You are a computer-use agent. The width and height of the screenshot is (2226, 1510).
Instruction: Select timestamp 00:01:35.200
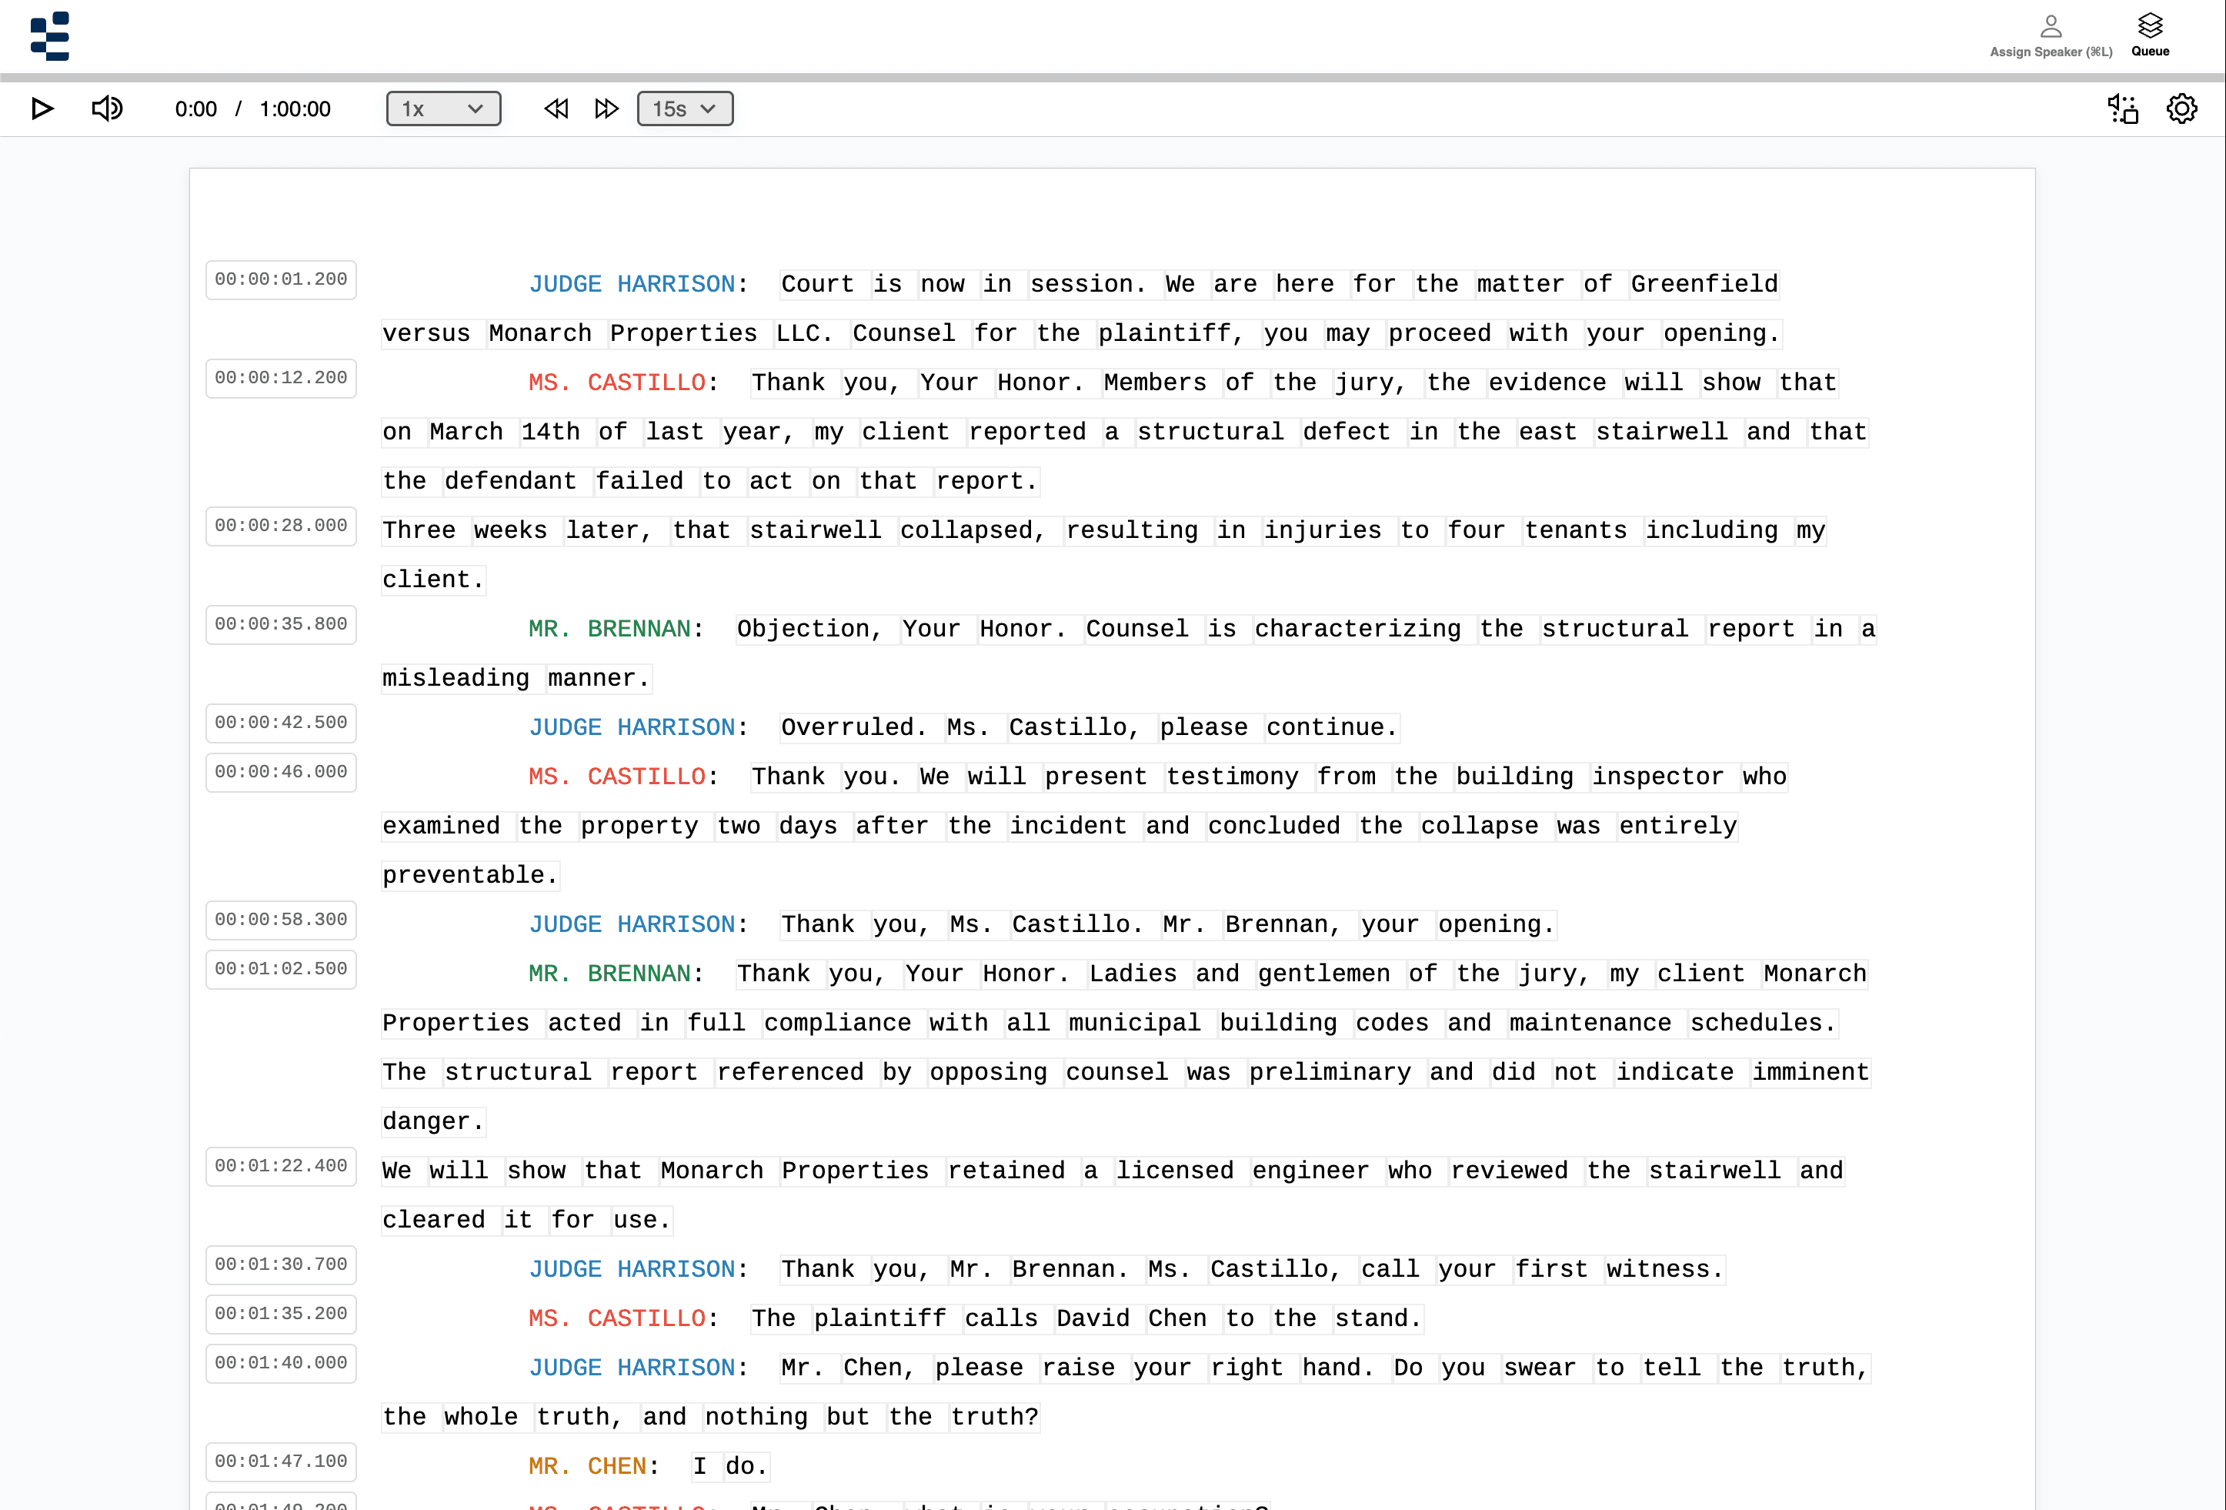pos(281,1314)
